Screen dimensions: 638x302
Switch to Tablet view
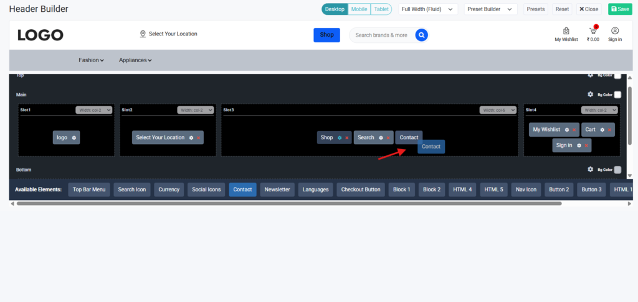click(381, 9)
